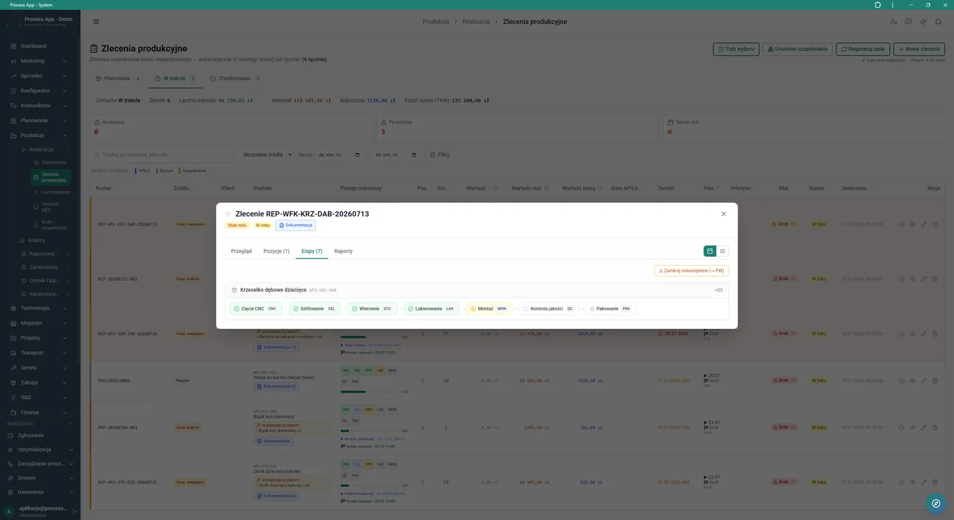Switch stages to list view toggle
Viewport: 954px width, 520px height.
[x=723, y=251]
